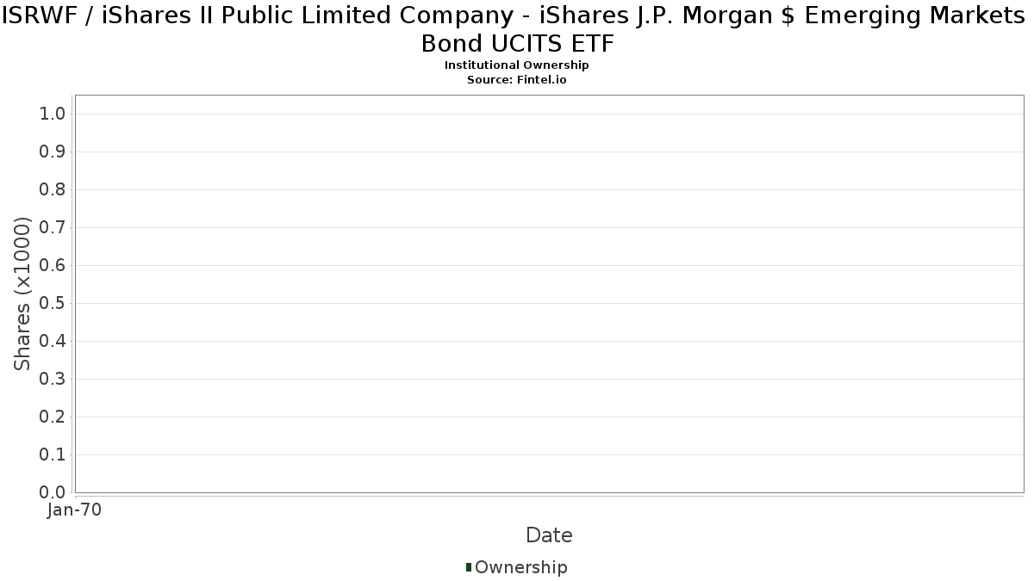Click the 0.1 y-axis tick label

[x=53, y=455]
